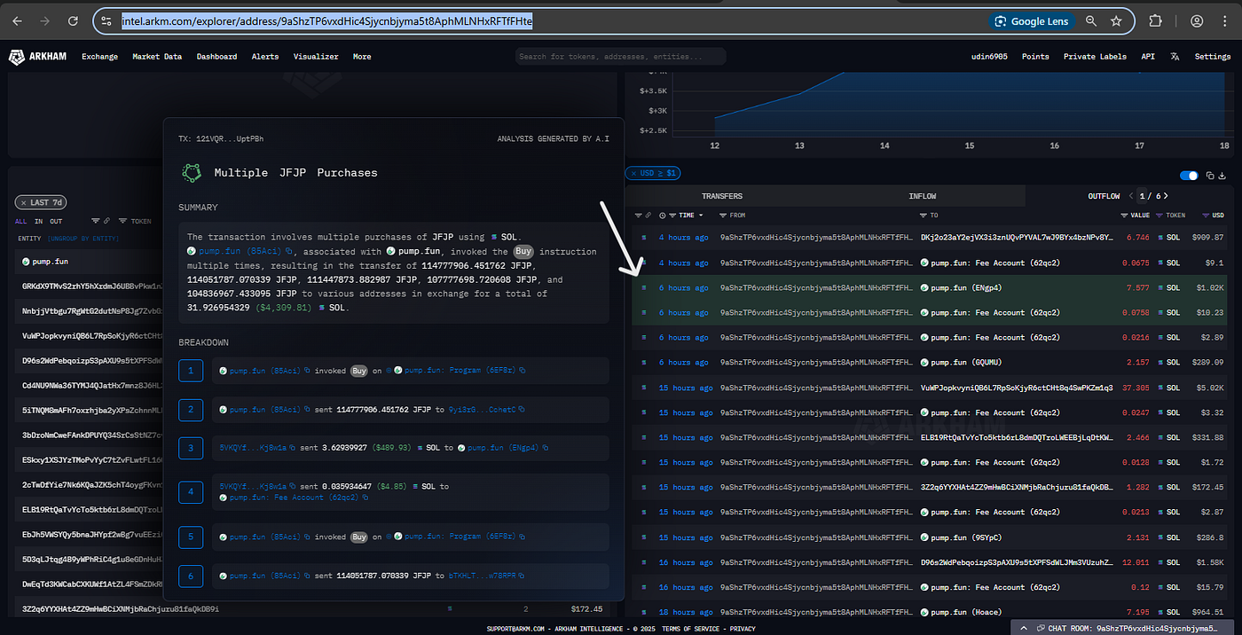Copy bTKHLT...w78RPR address in step 6
Screen dimensions: 1242x635
(x=521, y=576)
